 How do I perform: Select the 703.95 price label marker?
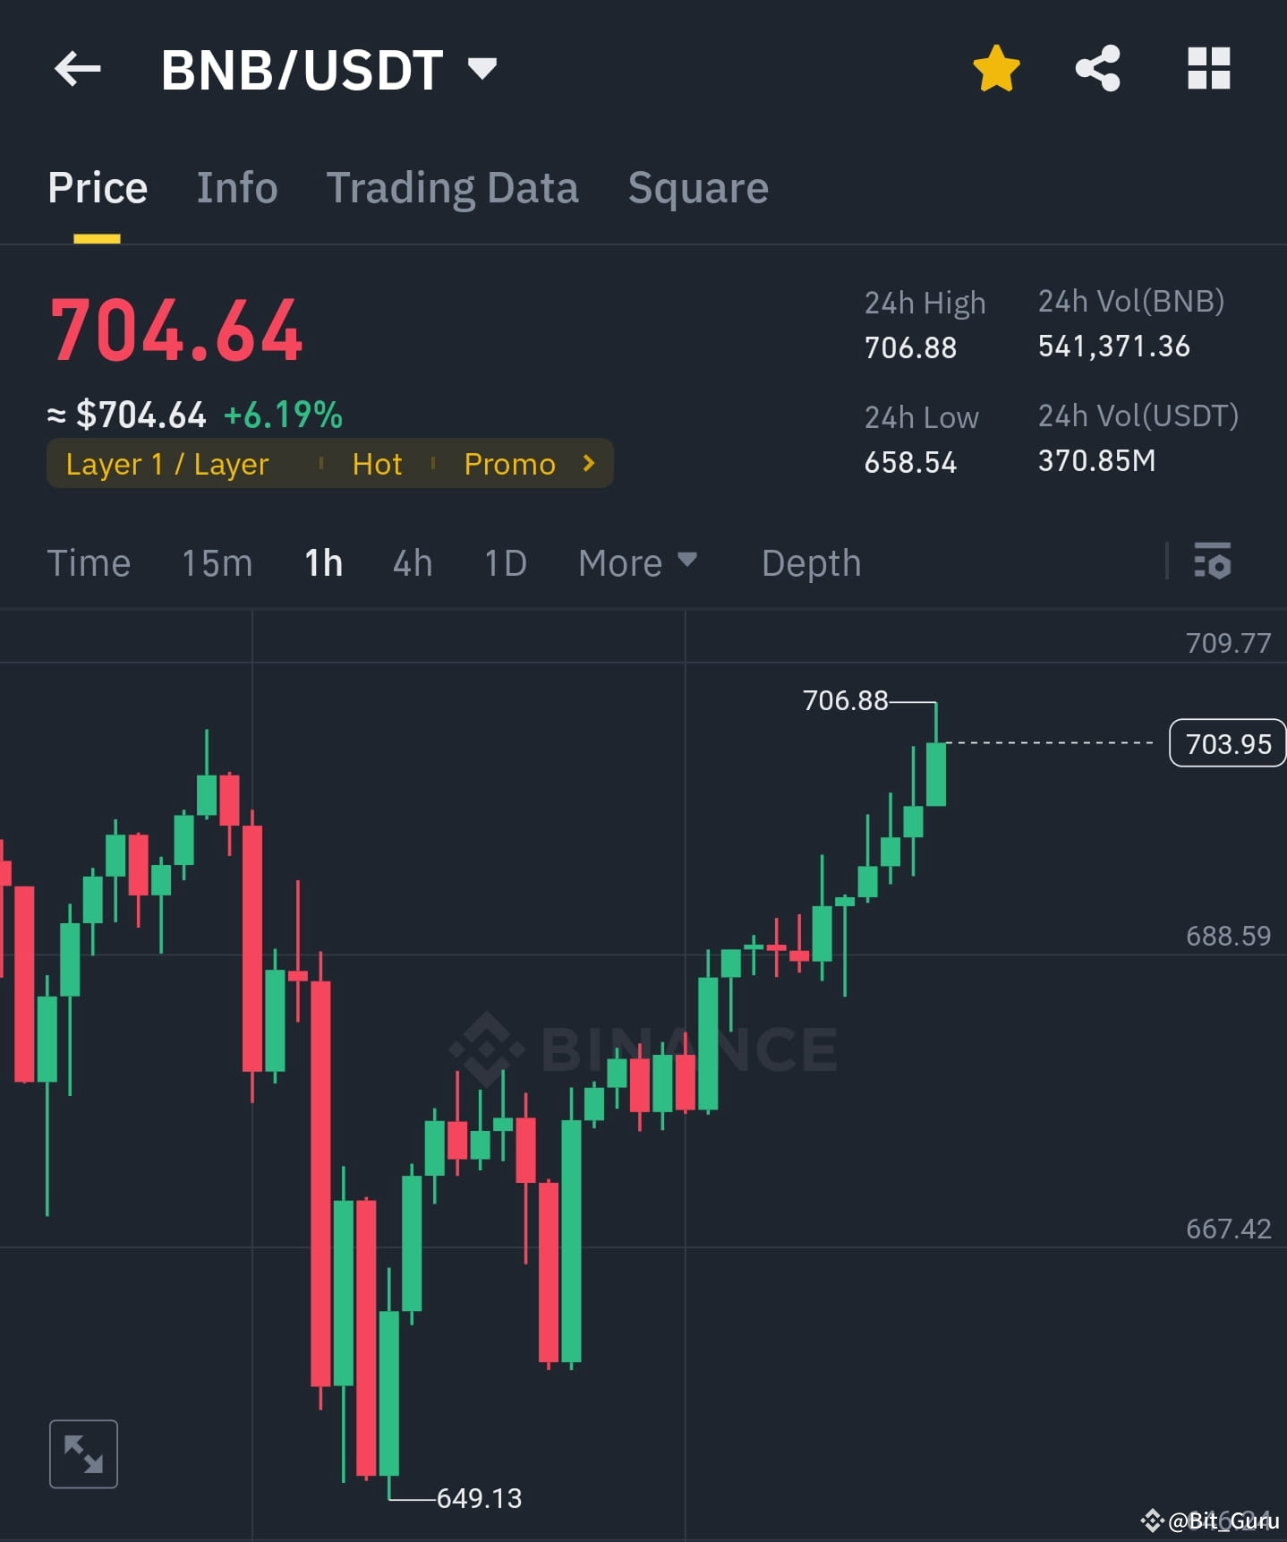(1226, 743)
